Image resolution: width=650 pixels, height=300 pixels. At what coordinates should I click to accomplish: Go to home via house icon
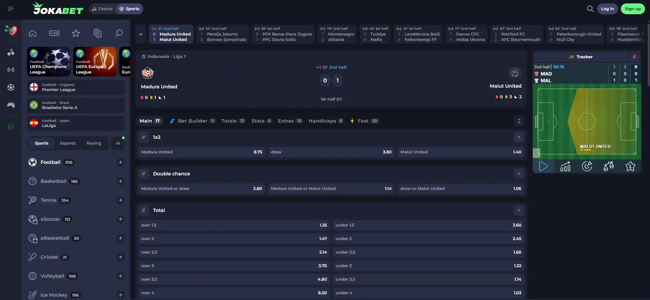pyautogui.click(x=33, y=33)
